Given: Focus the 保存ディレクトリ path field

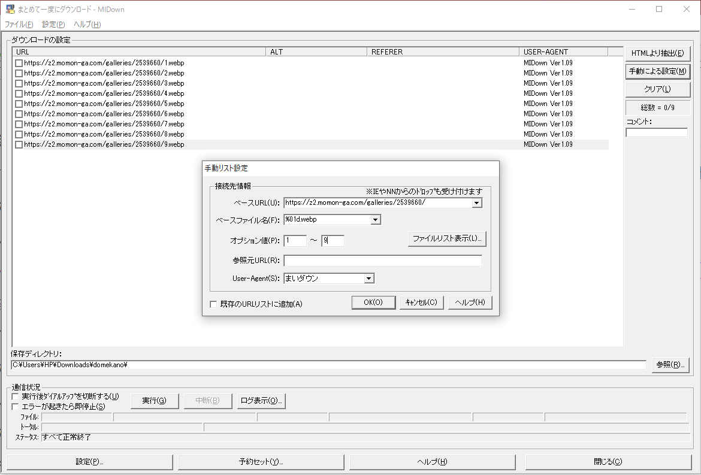Looking at the screenshot, I should point(328,365).
